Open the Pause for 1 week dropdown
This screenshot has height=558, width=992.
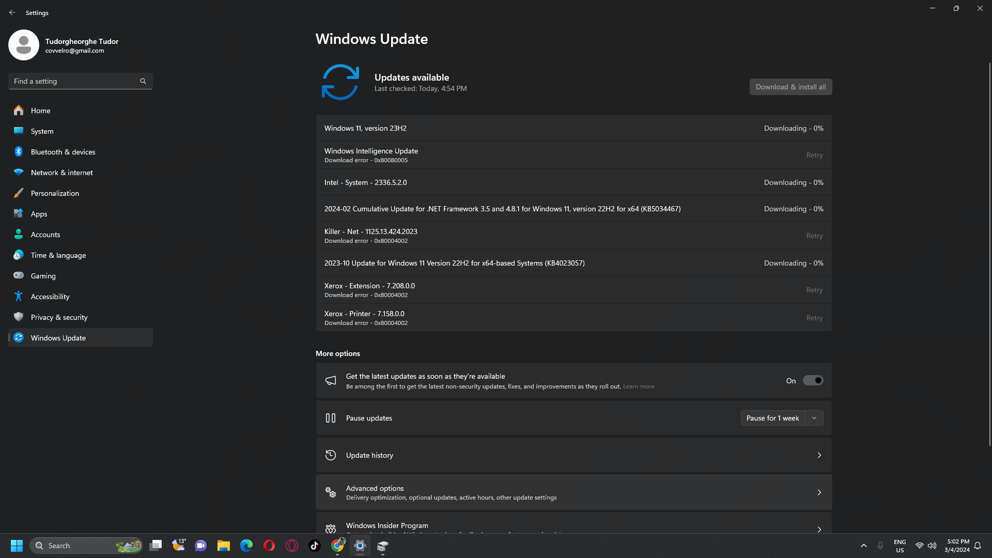(x=814, y=417)
